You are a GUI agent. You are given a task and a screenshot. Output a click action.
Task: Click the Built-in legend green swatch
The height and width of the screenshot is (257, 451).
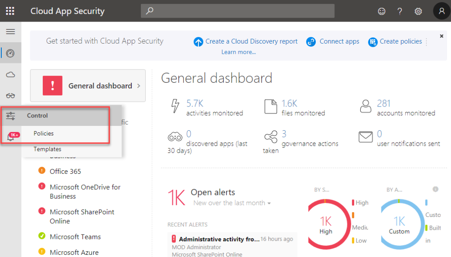click(426, 228)
